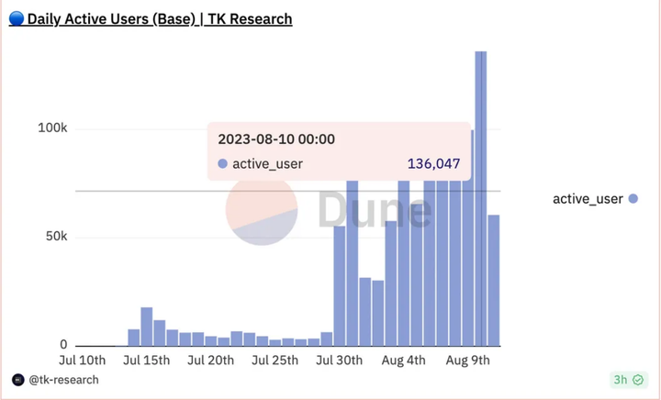The height and width of the screenshot is (400, 661).
Task: Toggle the active_user legend dot
Action: [633, 199]
